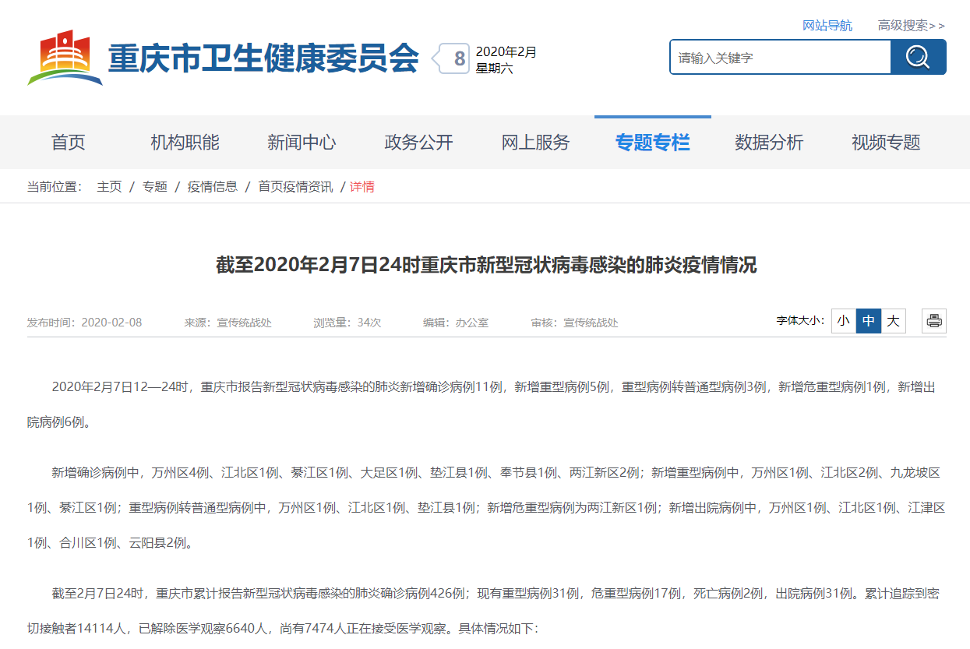Click the magnifier search icon button
The height and width of the screenshot is (649, 970).
[918, 57]
